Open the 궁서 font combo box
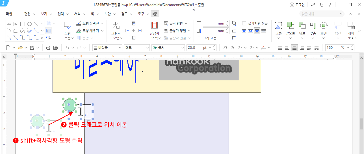 tap(168, 48)
